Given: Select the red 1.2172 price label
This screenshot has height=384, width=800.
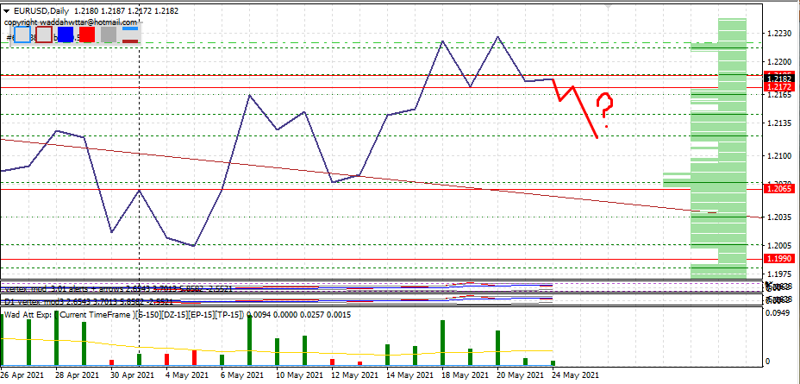Looking at the screenshot, I should point(779,87).
